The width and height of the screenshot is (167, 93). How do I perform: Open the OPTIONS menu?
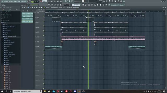[18, 1]
